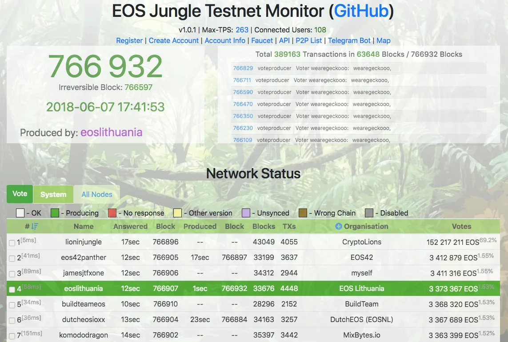Open block 766230 transaction link

(243, 128)
